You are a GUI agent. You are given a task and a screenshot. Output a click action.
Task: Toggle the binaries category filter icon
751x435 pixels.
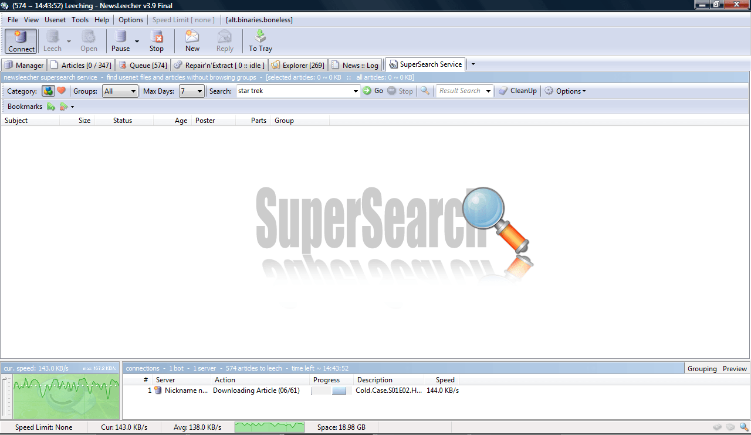point(48,91)
